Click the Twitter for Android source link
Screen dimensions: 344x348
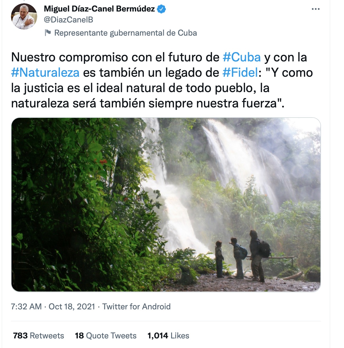(136, 306)
